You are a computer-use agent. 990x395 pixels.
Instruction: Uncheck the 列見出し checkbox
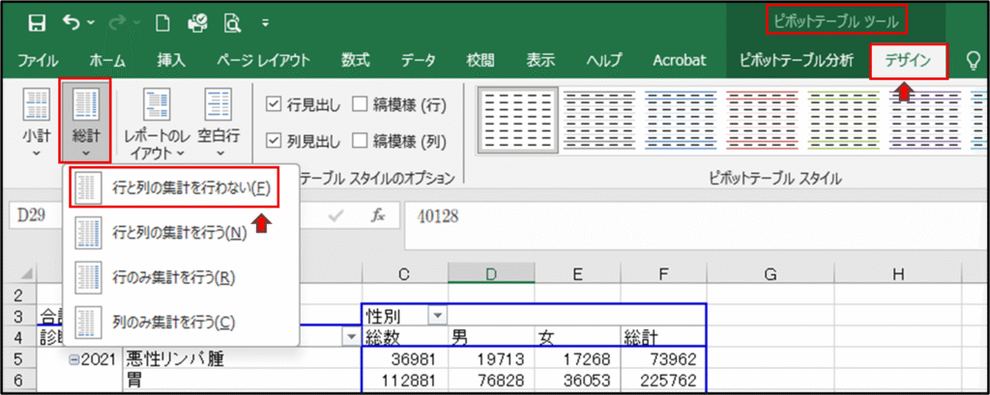pyautogui.click(x=273, y=141)
